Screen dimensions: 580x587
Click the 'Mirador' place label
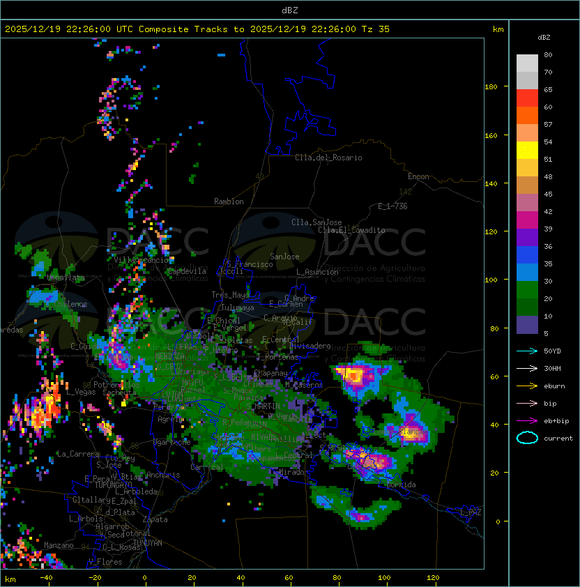click(x=295, y=472)
